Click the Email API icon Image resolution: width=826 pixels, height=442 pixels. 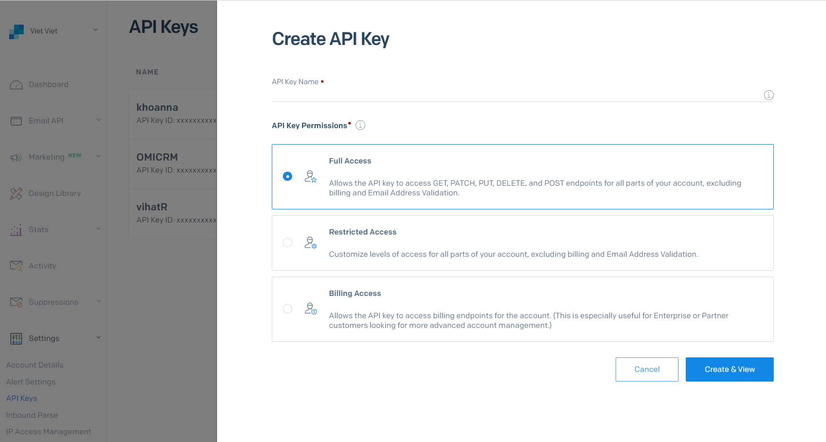[16, 121]
